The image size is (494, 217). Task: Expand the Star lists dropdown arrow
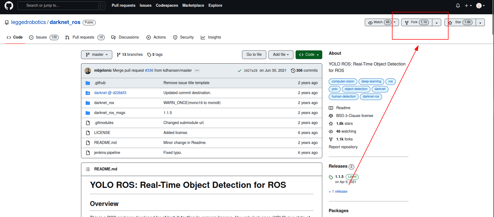(480, 23)
